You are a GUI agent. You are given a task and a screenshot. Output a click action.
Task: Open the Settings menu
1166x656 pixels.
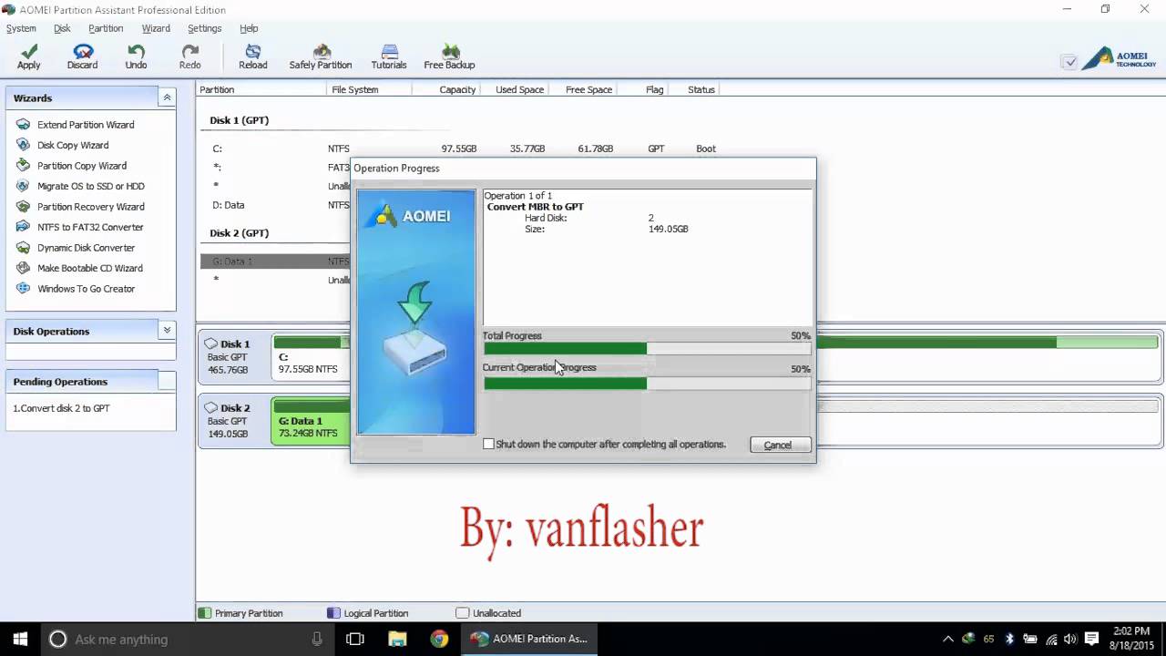[x=204, y=28]
